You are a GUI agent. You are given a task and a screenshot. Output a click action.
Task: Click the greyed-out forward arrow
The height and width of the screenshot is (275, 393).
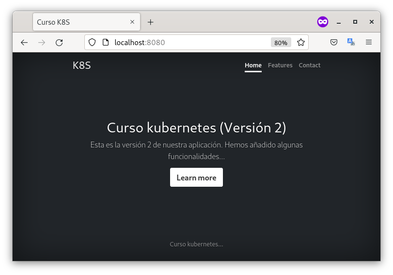tap(42, 43)
